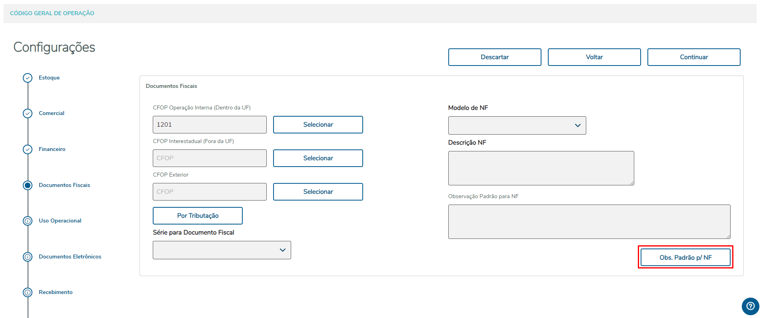The width and height of the screenshot is (763, 318).
Task: Click the Estoque step checkmark icon
Action: (x=28, y=78)
